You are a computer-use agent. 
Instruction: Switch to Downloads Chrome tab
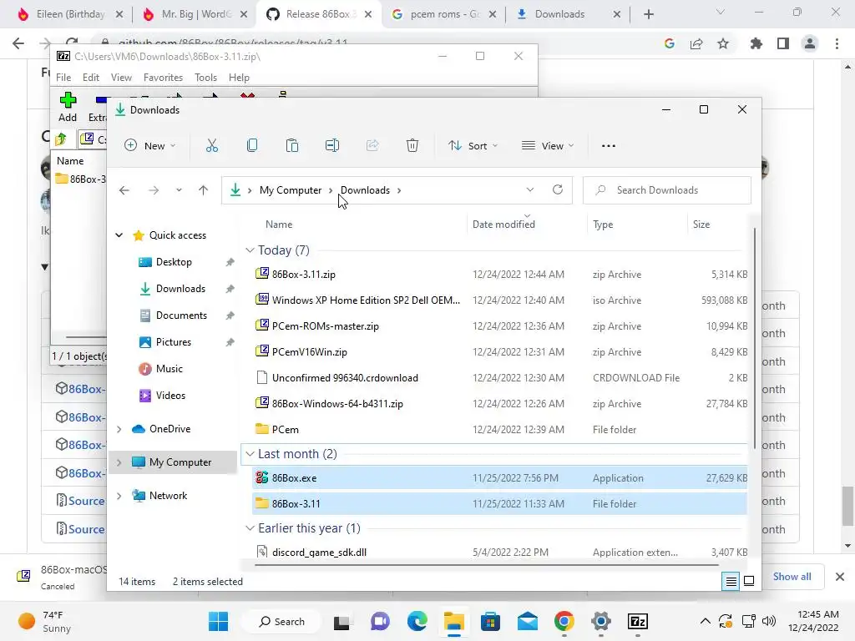pos(567,14)
